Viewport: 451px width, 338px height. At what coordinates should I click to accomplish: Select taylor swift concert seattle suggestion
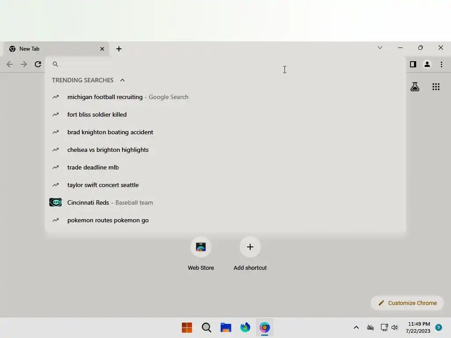[225, 185]
